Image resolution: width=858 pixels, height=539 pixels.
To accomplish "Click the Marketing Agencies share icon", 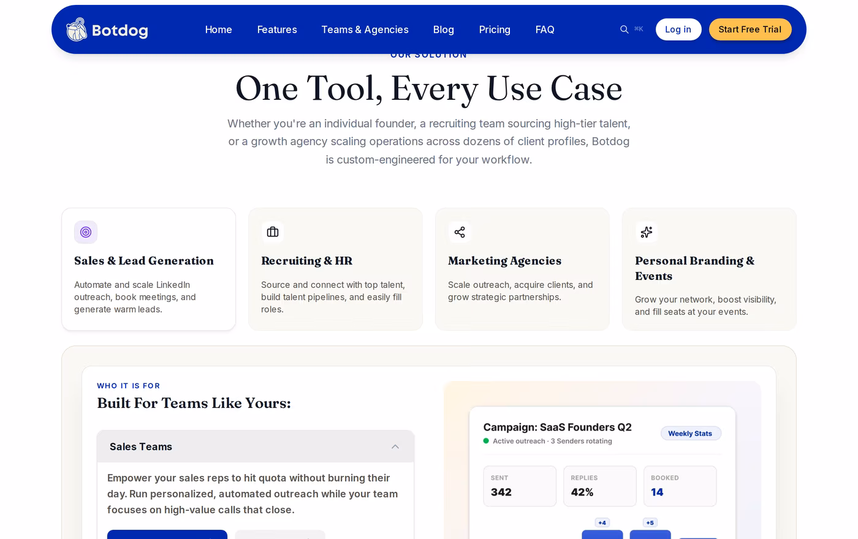I will click(x=460, y=232).
